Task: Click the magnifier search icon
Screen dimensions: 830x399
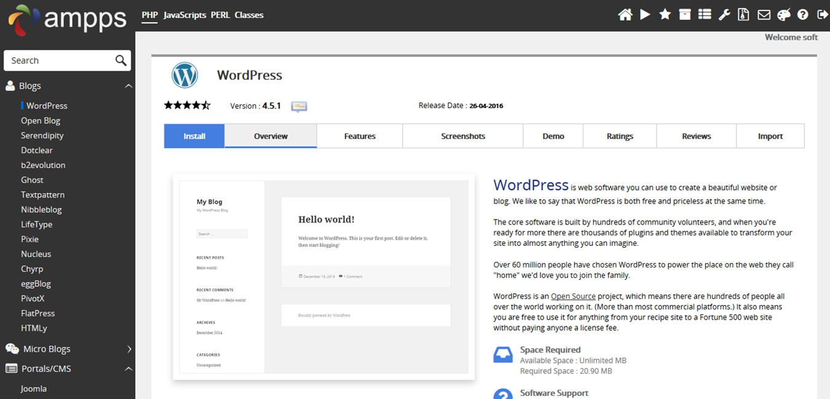Action: coord(121,60)
